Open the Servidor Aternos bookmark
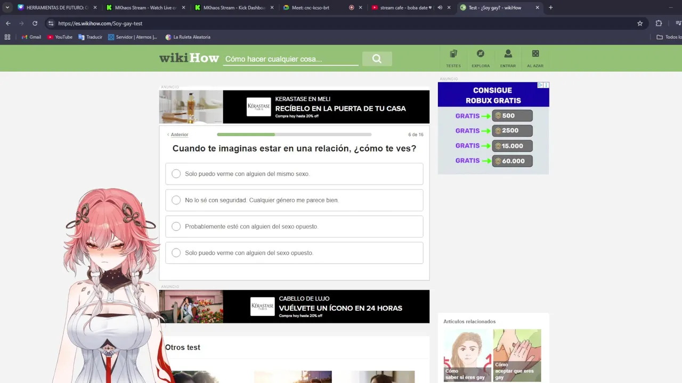 click(x=133, y=37)
